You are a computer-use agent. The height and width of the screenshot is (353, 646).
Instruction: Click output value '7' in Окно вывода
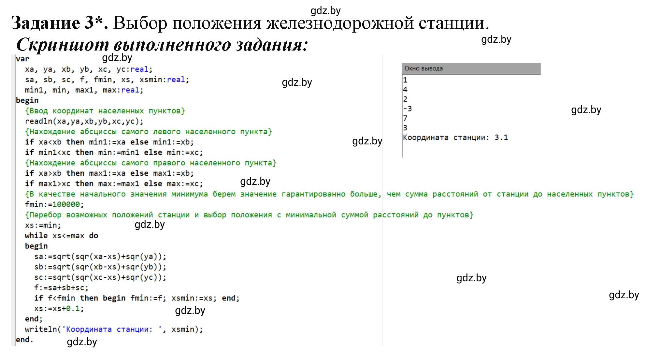(405, 118)
